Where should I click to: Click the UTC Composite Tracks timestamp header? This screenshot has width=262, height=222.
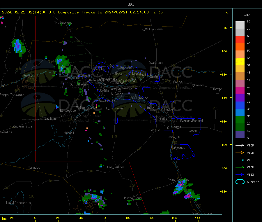(82, 12)
